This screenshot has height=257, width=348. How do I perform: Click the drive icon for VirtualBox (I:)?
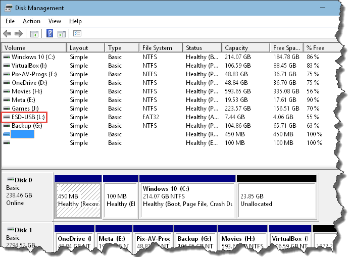click(7, 66)
